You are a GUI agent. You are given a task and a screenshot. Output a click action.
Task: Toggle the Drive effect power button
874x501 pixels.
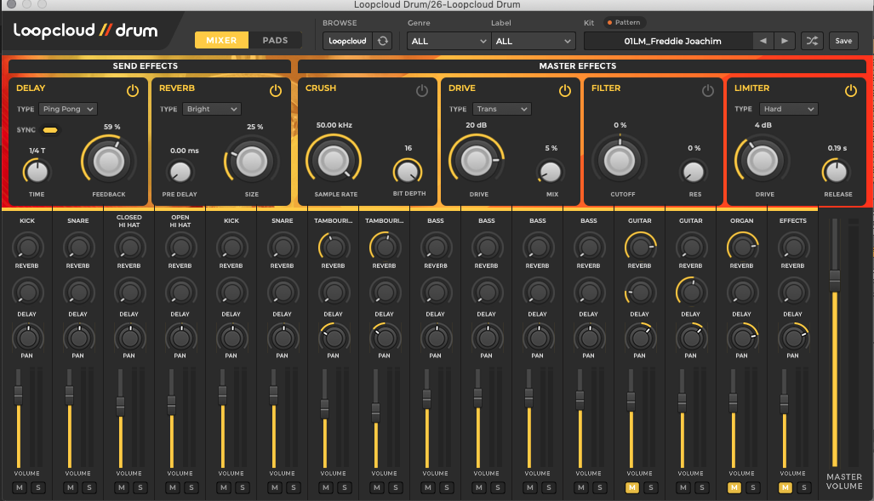(564, 90)
